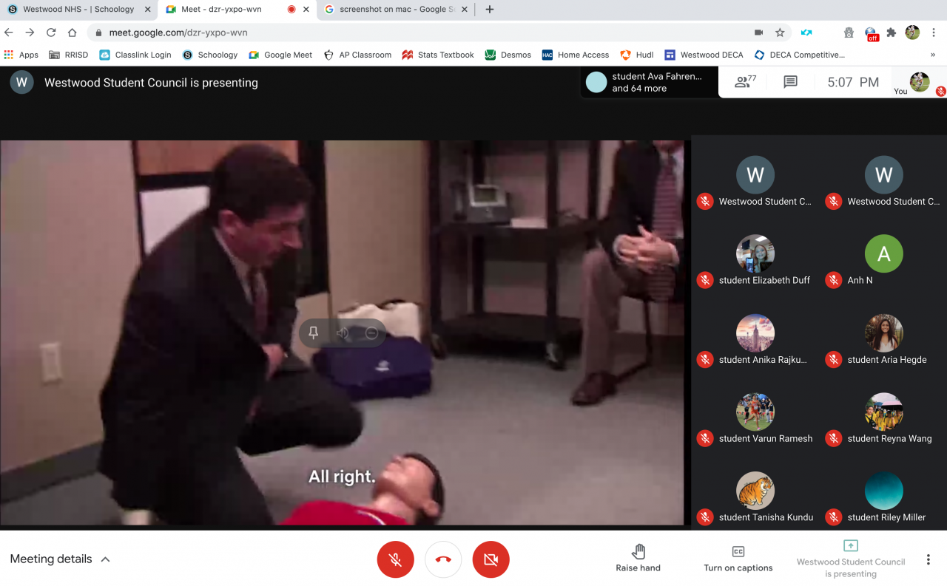Open the Chrome extensions puzzle icon
Viewport: 947px width, 586px height.
[x=892, y=33]
